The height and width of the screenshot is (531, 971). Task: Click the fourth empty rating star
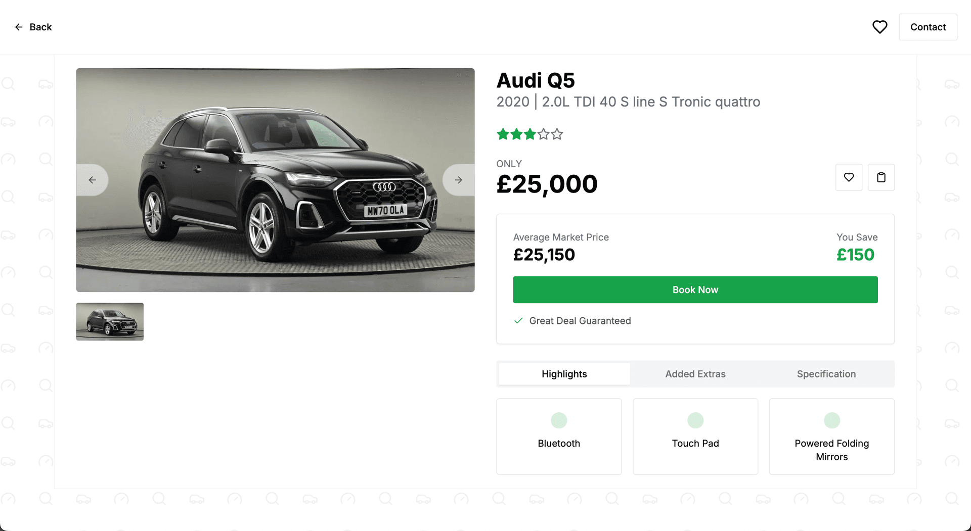click(x=543, y=134)
